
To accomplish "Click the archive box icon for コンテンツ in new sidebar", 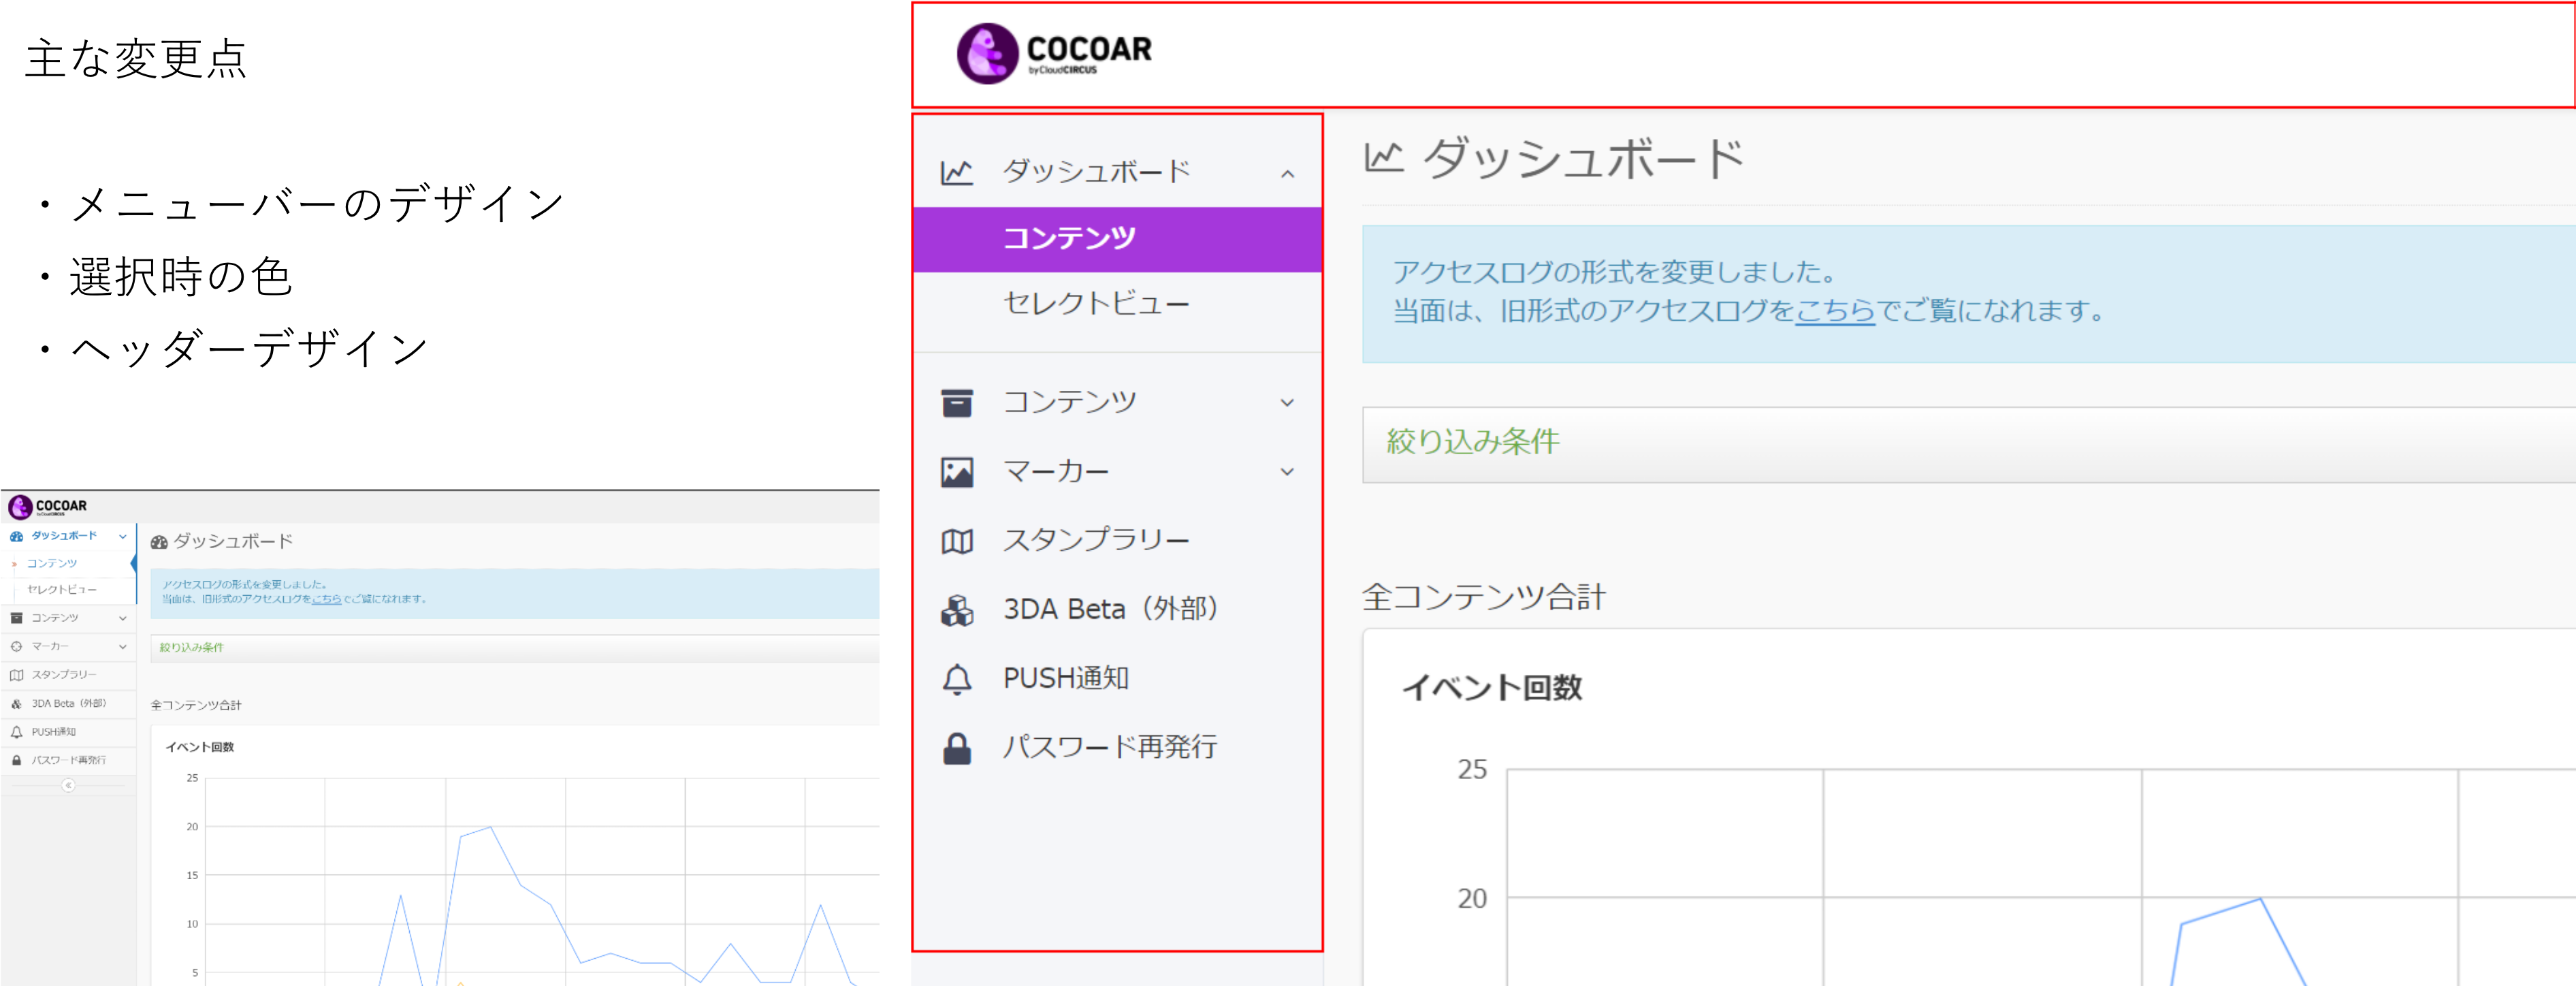I will 956,403.
